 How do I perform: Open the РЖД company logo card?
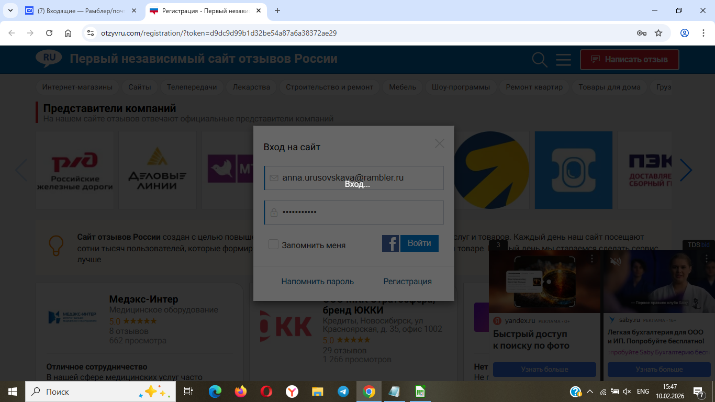(x=75, y=170)
